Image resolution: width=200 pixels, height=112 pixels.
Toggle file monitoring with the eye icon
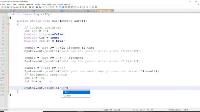coord(81,7)
